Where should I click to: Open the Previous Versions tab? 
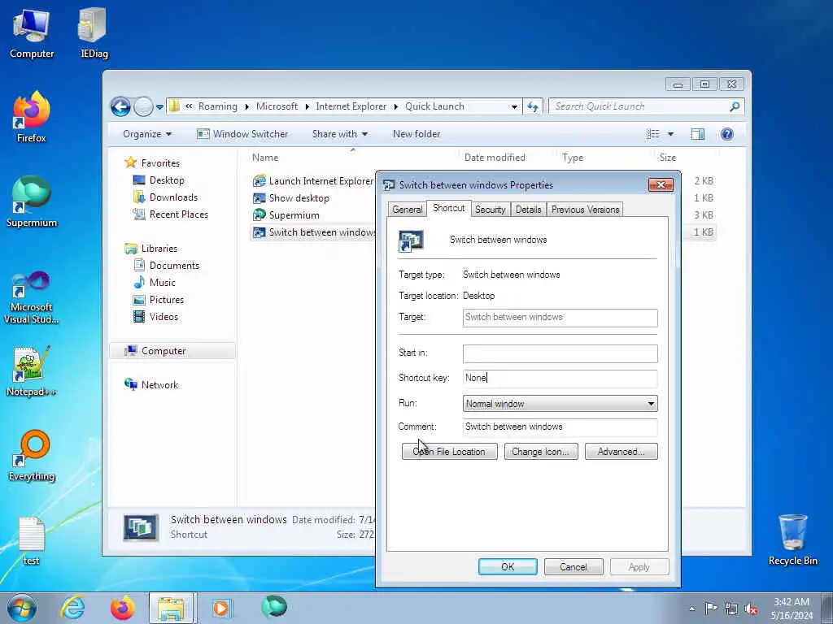coord(585,210)
